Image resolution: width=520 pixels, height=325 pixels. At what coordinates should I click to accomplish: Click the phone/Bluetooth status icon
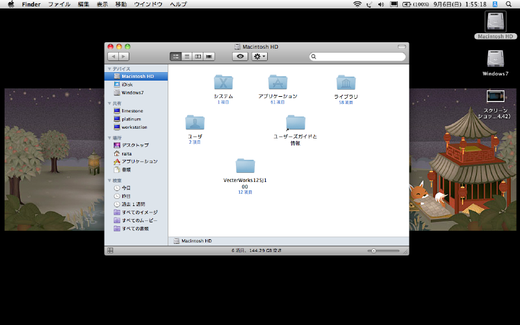click(369, 5)
